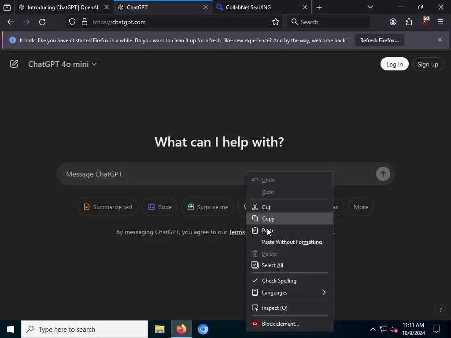Choose Select All in context menu
451x338 pixels.
tap(290, 265)
